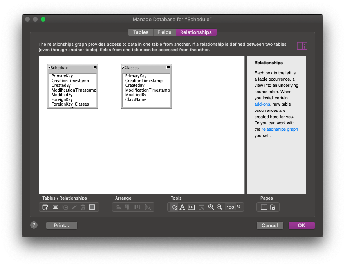
Task: Click the select tables with same source icon
Action: (x=191, y=207)
